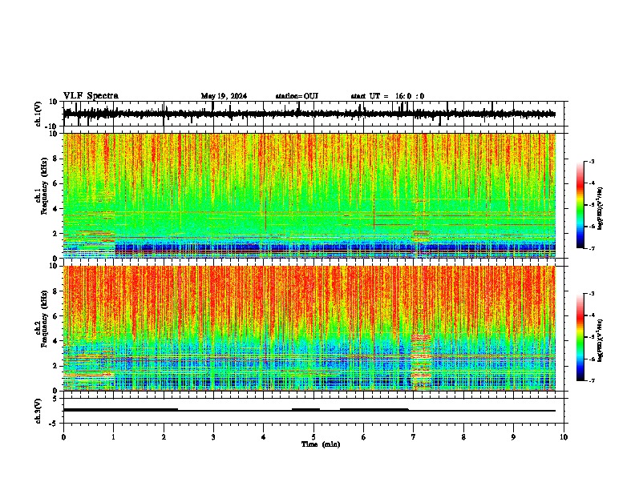
Task: Click the "-7" label on ch.2 color scale
Action: [592, 381]
